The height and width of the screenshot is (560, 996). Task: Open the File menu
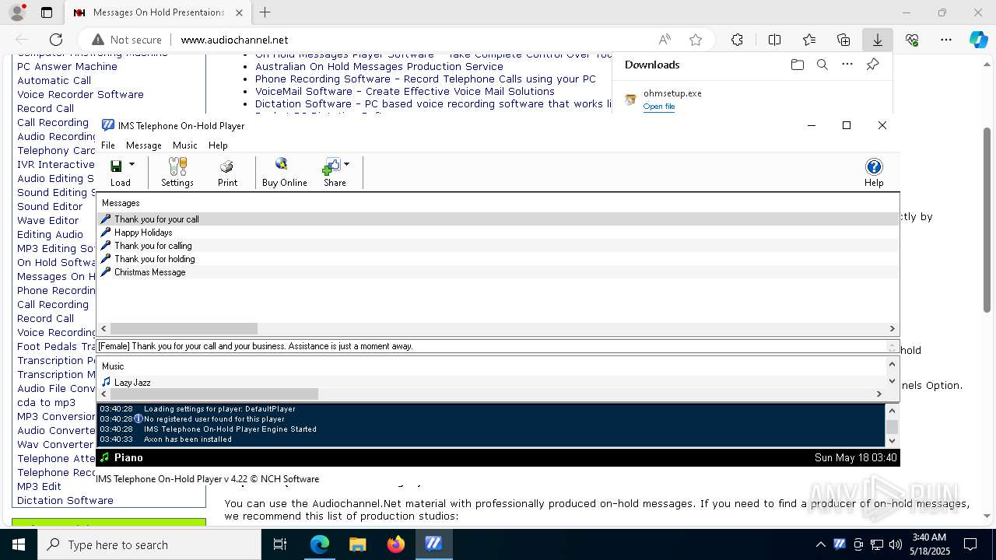point(108,145)
